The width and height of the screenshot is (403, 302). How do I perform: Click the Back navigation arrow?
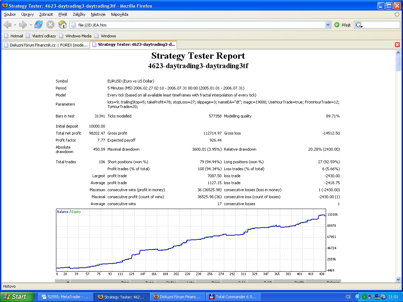tap(7, 25)
